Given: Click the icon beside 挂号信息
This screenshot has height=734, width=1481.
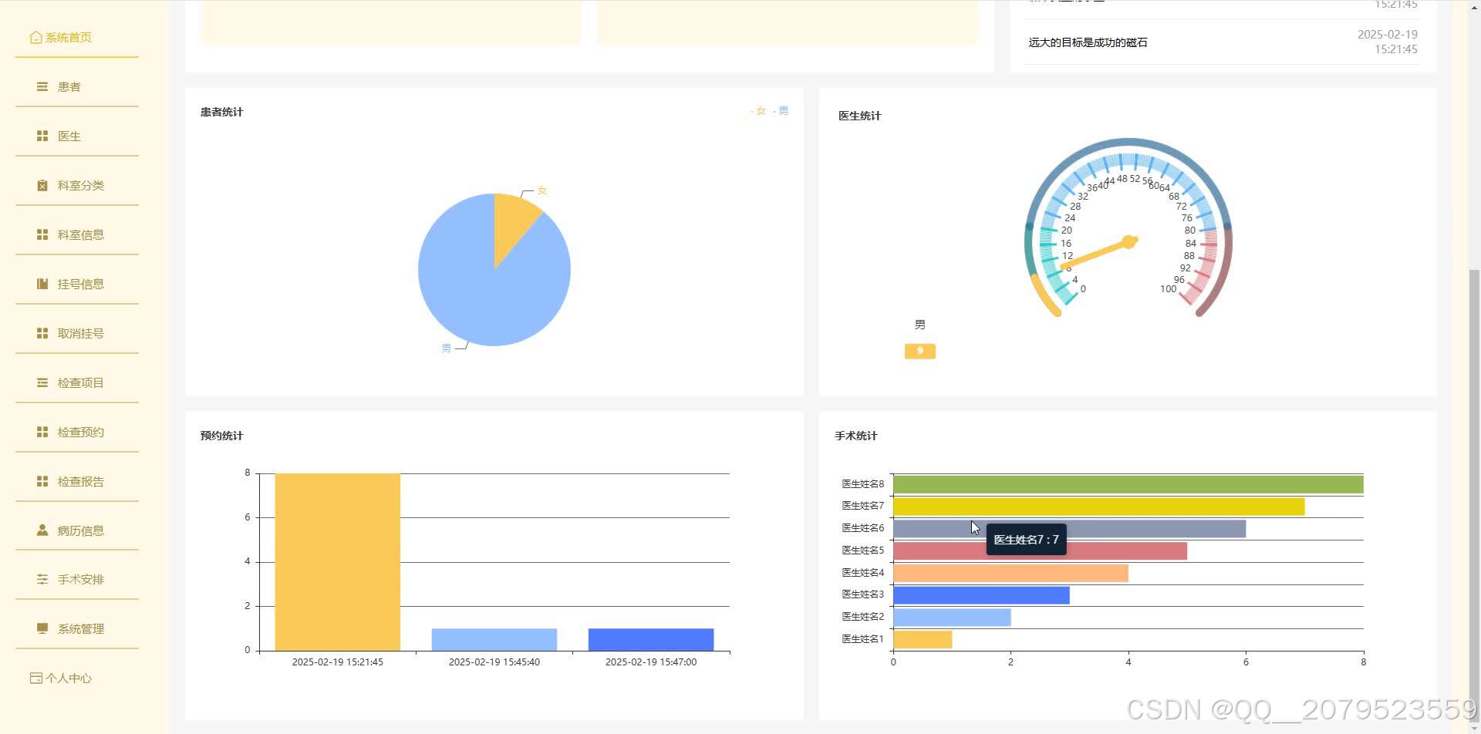Looking at the screenshot, I should [42, 284].
